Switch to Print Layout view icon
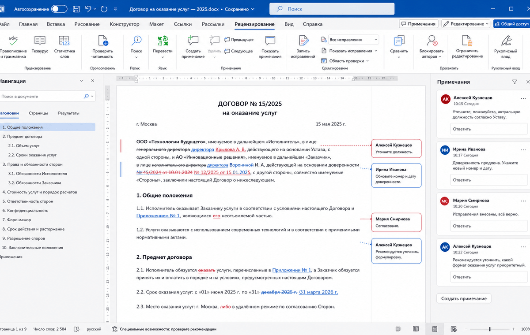This screenshot has height=335, width=530. tap(435, 329)
